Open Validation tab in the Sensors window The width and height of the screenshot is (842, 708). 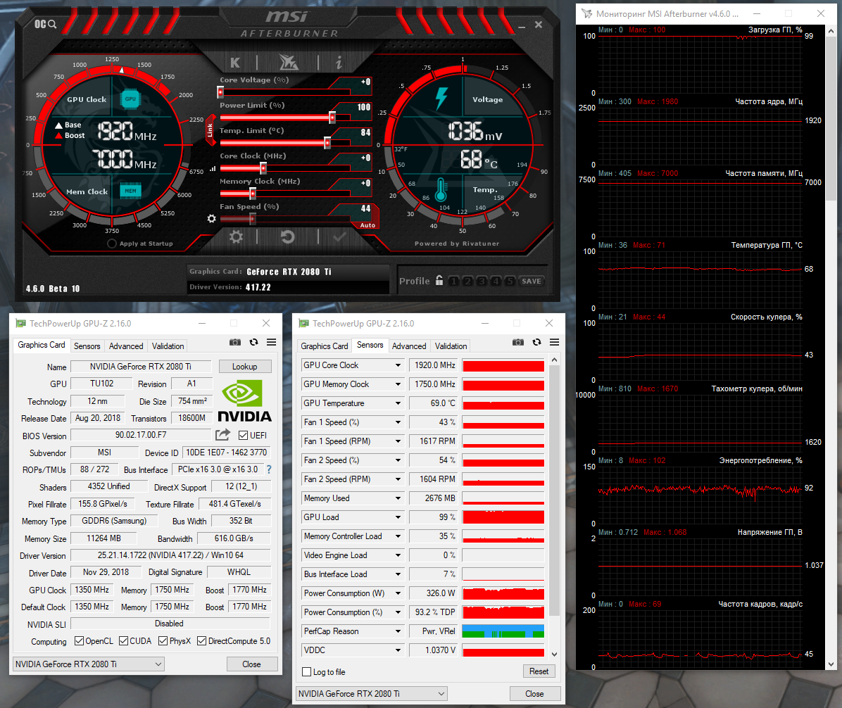451,346
